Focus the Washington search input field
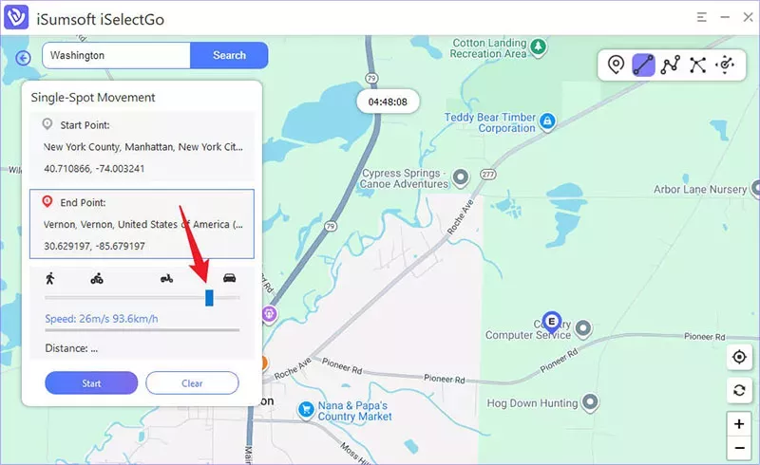 116,55
